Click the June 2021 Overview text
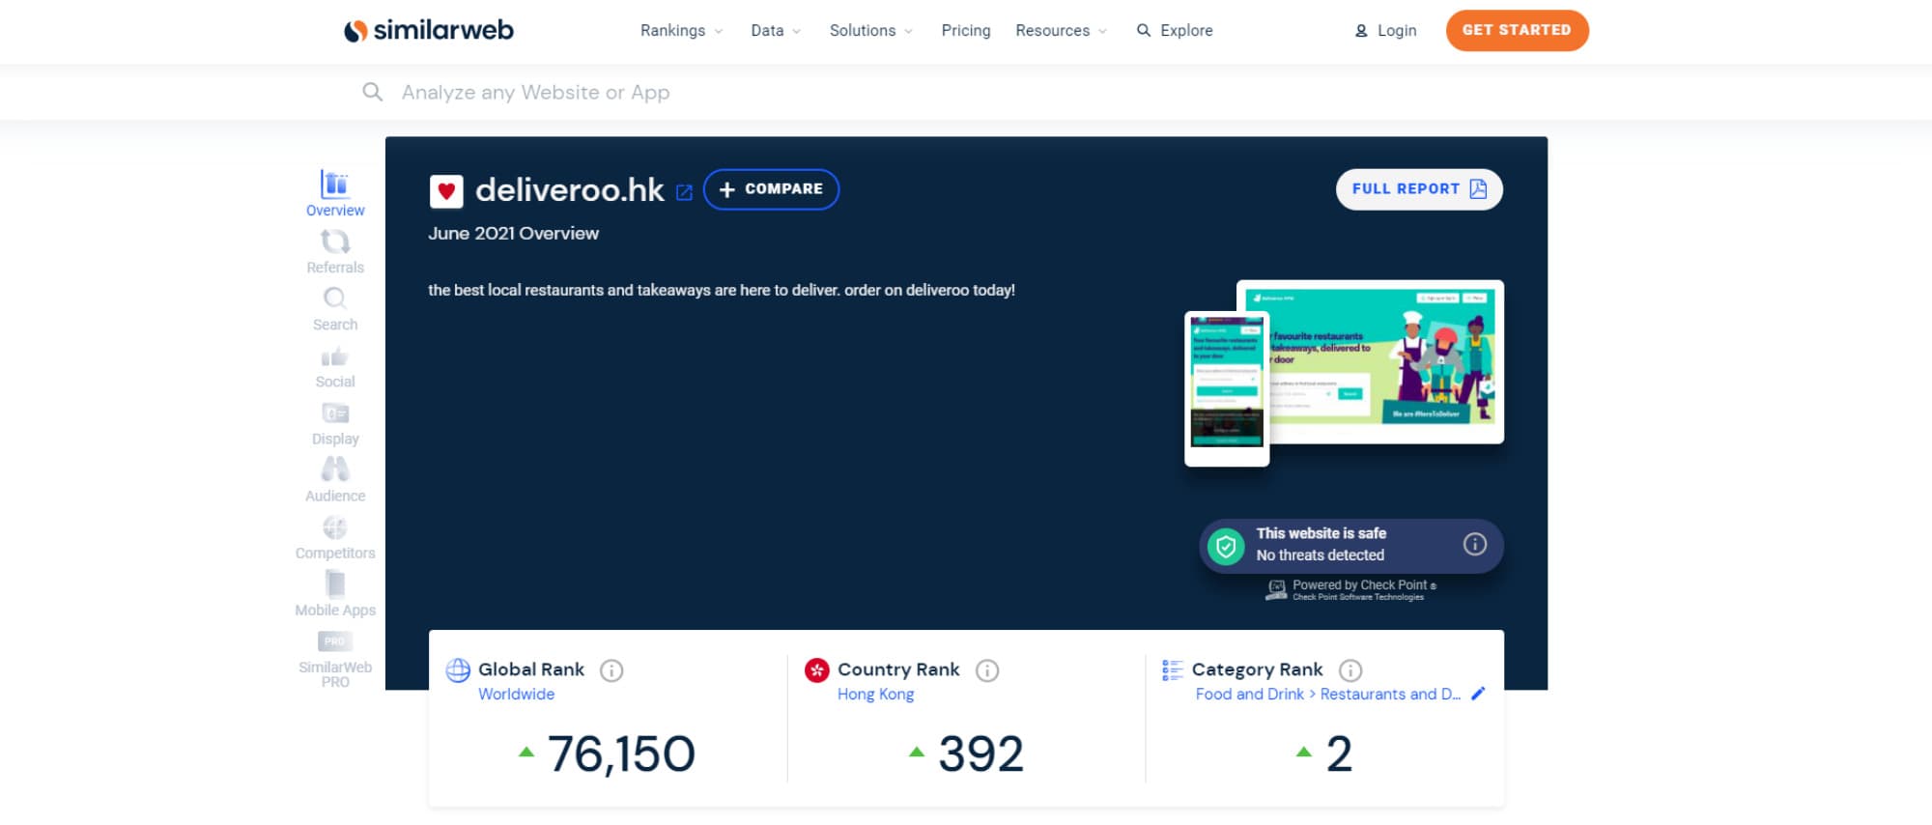The width and height of the screenshot is (1932, 825). click(x=513, y=233)
